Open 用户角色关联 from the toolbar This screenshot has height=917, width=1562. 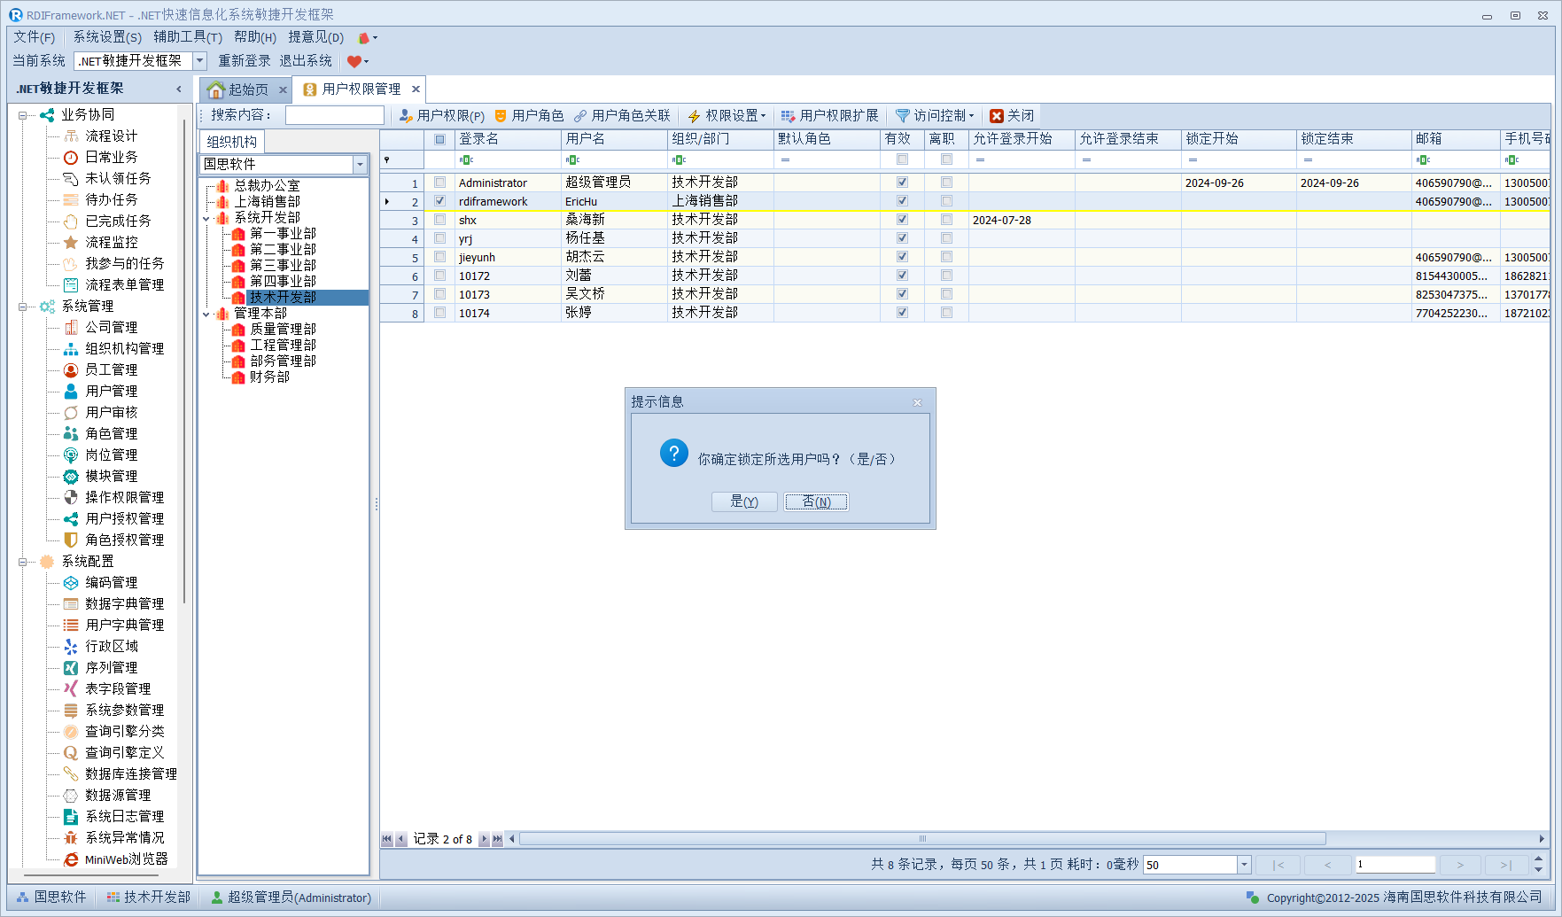click(622, 116)
